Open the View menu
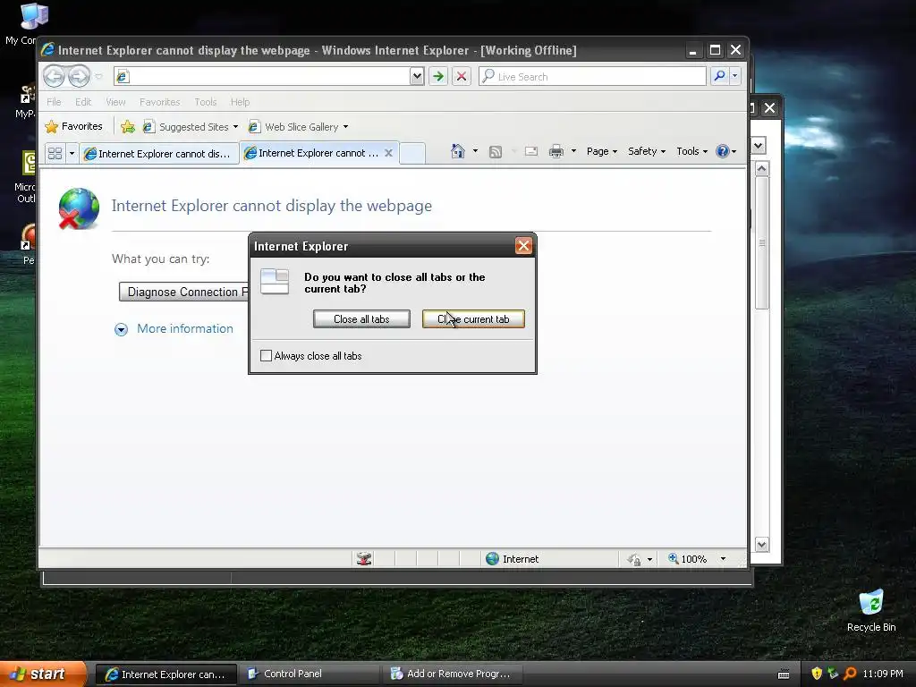 pos(115,102)
